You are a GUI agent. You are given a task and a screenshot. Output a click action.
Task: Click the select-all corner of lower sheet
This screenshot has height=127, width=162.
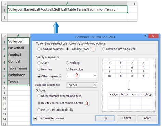click(x=4, y=36)
